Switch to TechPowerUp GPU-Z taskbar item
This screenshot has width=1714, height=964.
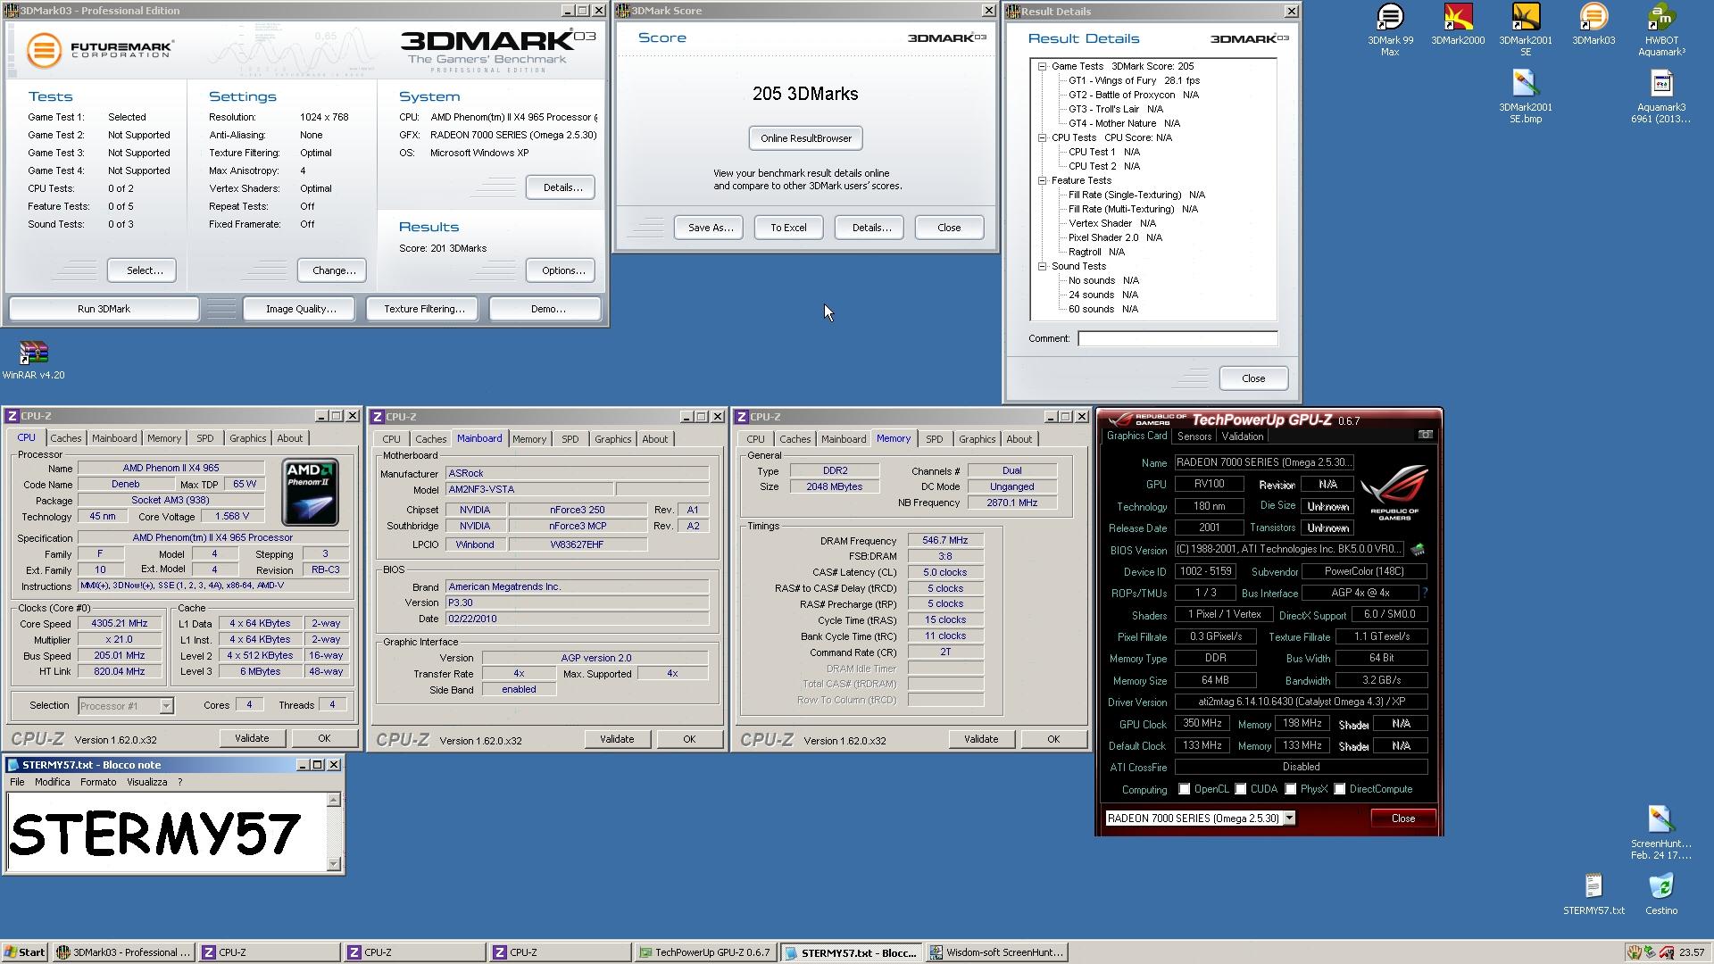click(x=705, y=952)
